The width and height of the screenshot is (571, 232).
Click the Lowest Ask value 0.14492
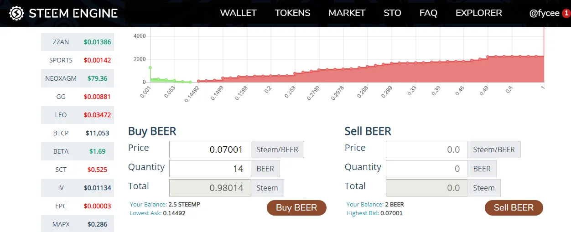click(174, 213)
